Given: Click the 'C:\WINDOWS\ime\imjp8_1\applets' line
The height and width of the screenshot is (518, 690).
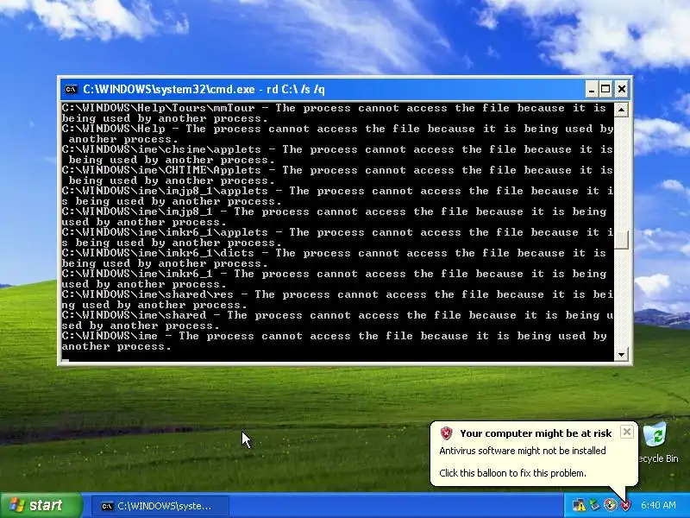Looking at the screenshot, I should pos(336,196).
